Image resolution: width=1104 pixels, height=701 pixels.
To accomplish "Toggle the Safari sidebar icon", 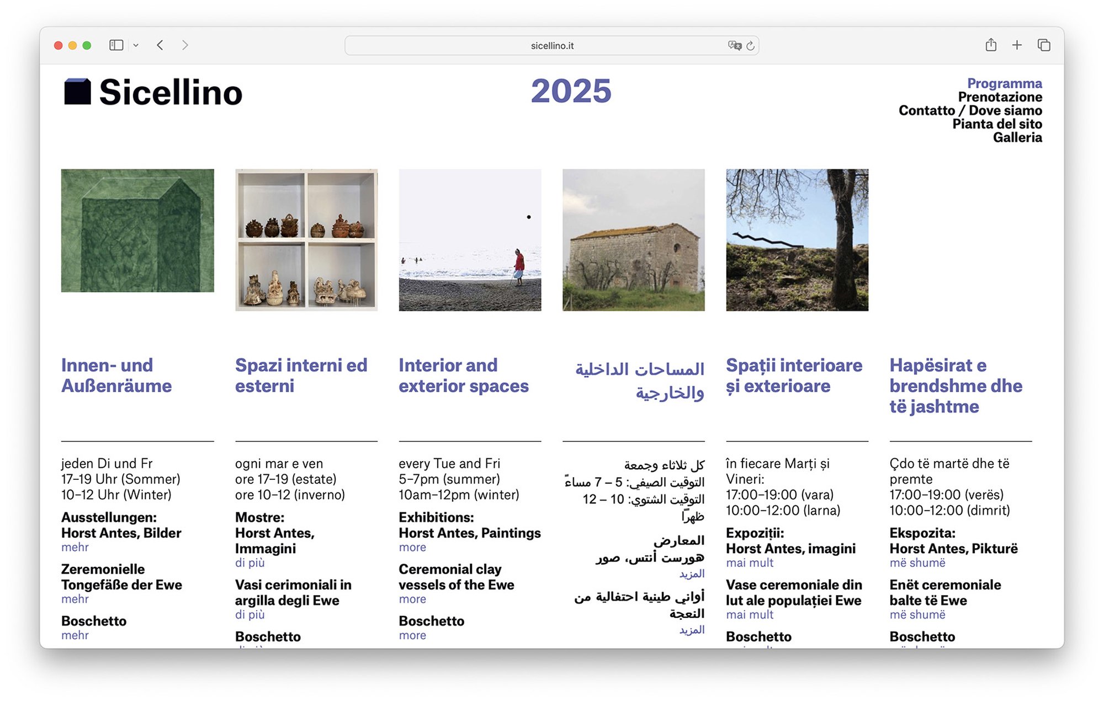I will point(116,45).
